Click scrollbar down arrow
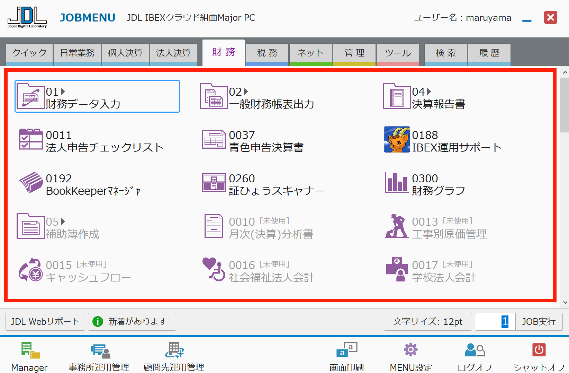Image resolution: width=569 pixels, height=373 pixels. (x=565, y=302)
